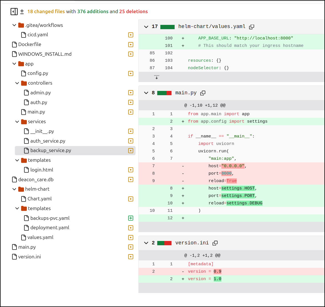Image resolution: width=325 pixels, height=307 pixels.
Task: Collapse the helm-chart/values.yaml diff
Action: 146,27
